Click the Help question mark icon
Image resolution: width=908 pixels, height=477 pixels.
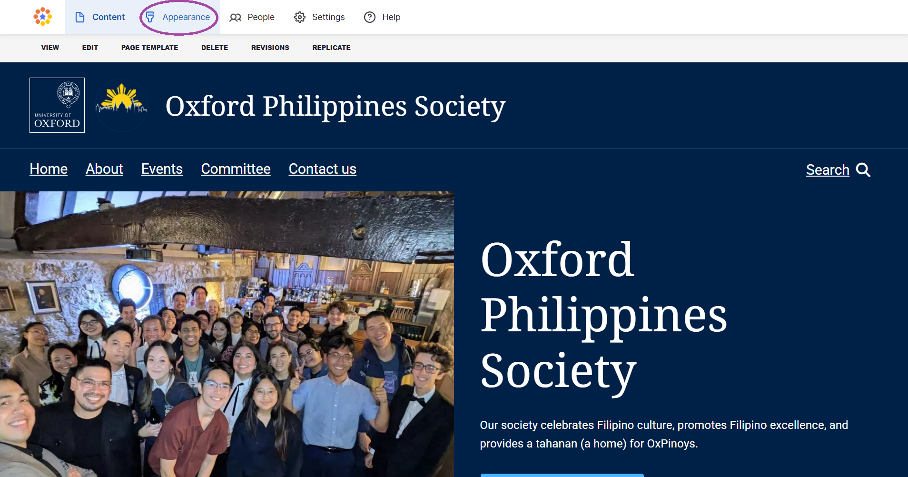coord(370,17)
